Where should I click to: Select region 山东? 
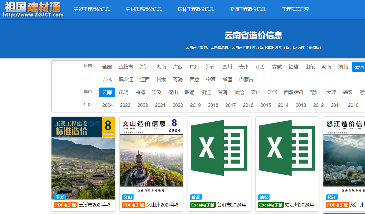click(310, 67)
